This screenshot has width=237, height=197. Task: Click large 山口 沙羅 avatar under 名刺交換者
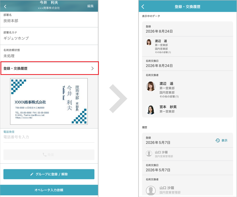click(151, 191)
